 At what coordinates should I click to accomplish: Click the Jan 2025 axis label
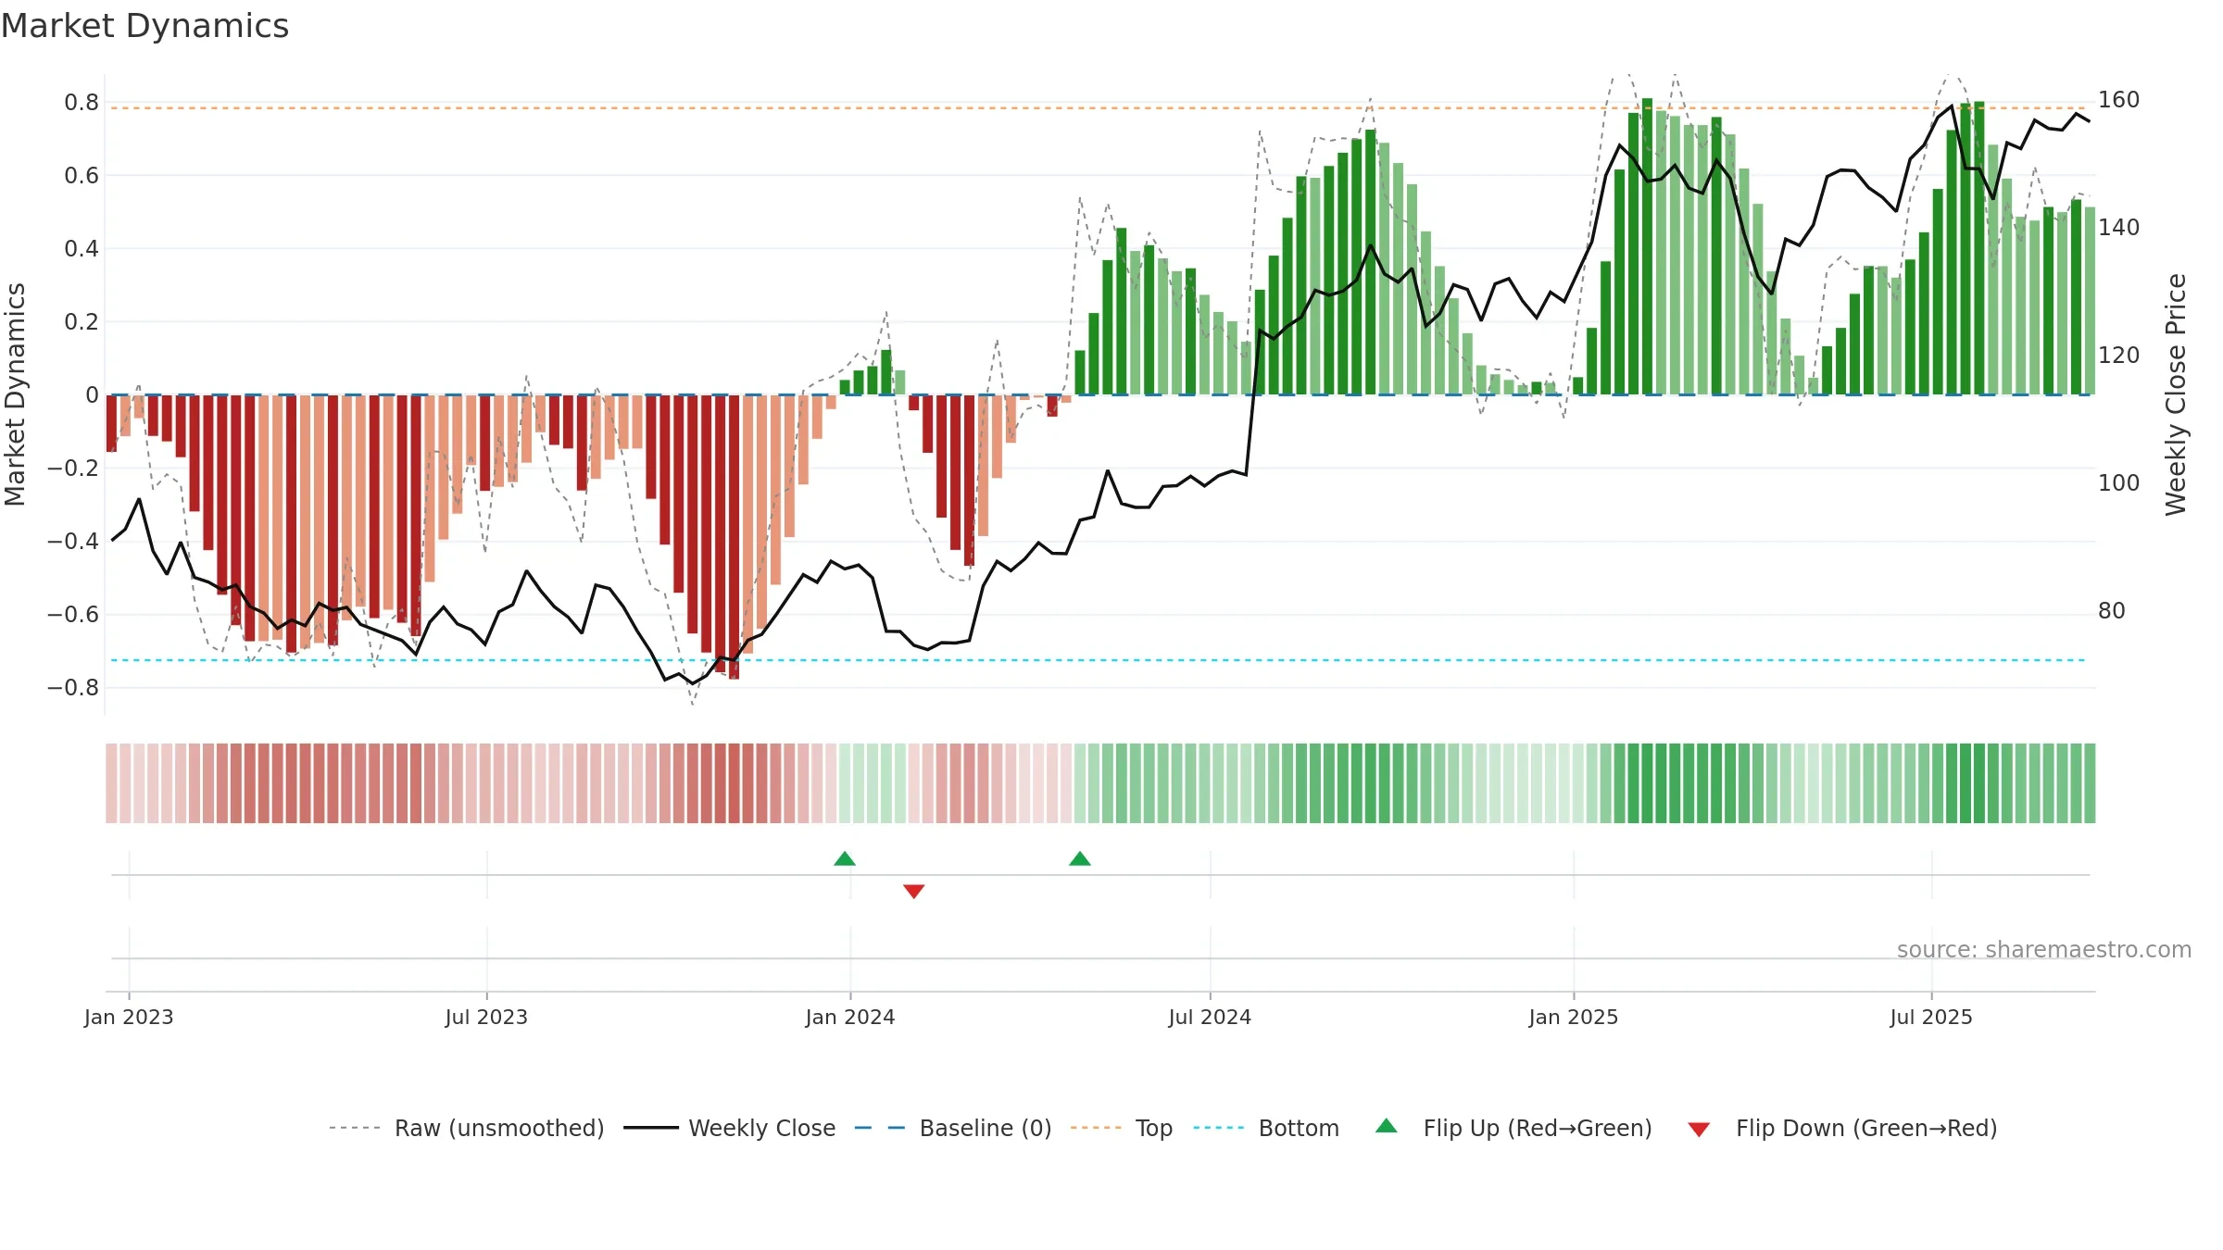(1574, 1017)
